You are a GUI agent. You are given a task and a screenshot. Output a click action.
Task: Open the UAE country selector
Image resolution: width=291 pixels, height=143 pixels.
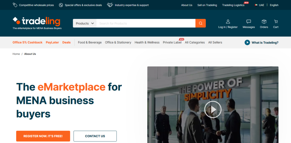coord(259,5)
